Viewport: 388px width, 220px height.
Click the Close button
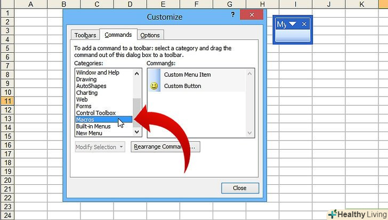[x=240, y=188]
